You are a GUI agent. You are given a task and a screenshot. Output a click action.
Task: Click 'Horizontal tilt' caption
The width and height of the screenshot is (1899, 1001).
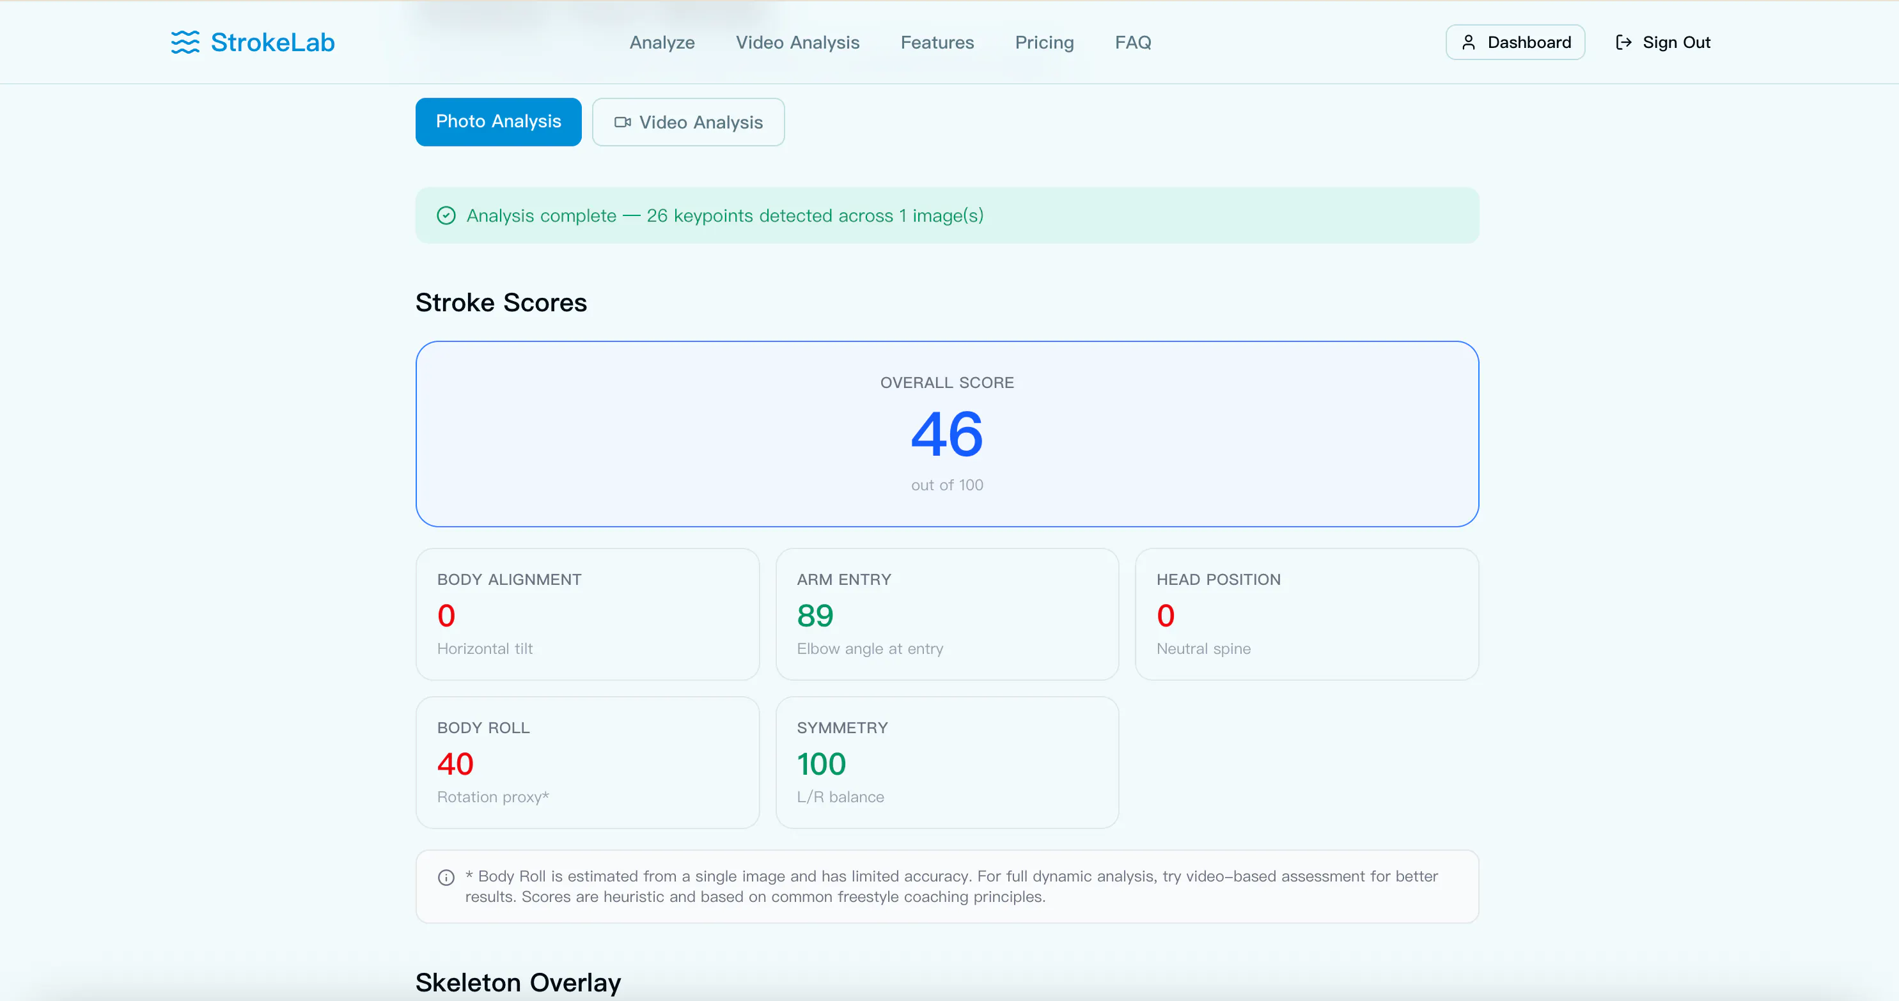point(484,649)
